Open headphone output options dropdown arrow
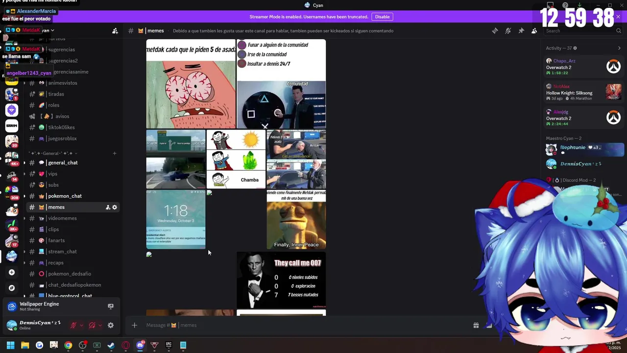Image resolution: width=627 pixels, height=353 pixels. [x=100, y=325]
